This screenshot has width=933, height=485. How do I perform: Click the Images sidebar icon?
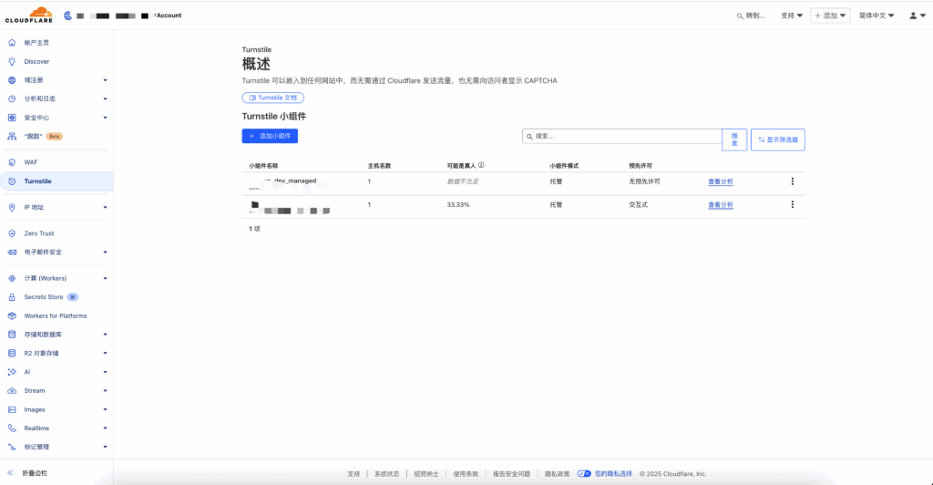click(x=12, y=409)
